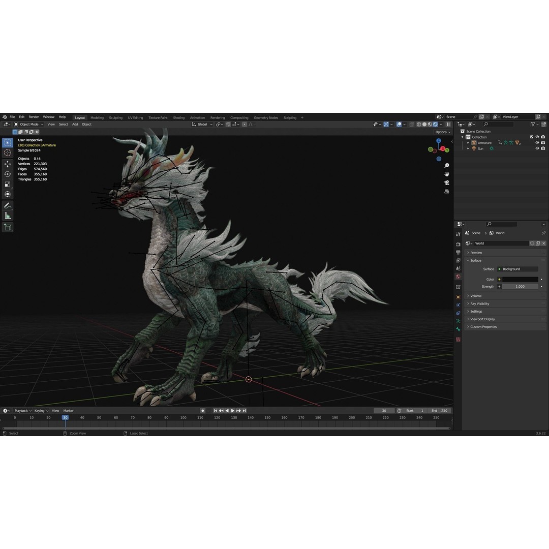
Task: Expand the Volume panel
Action: tap(505, 296)
